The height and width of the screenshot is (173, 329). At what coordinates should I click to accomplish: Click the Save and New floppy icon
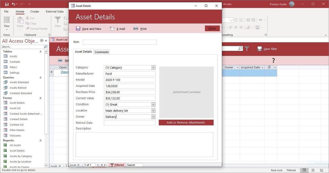tap(78, 29)
